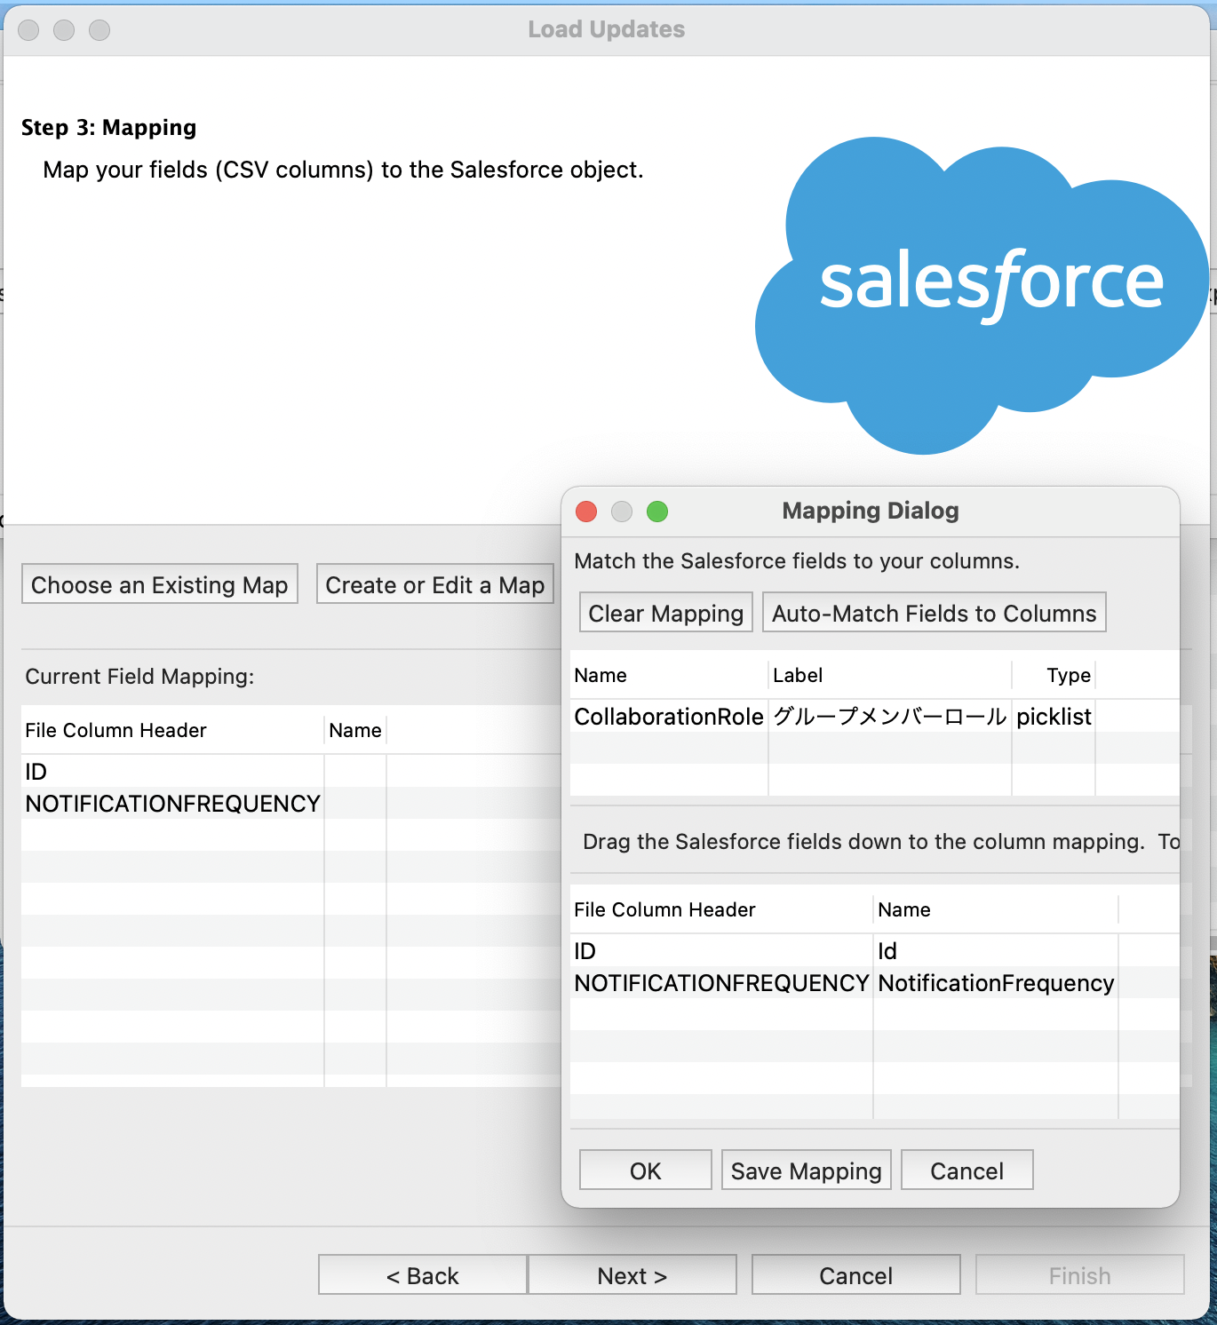Cancel the Load Updates wizard
This screenshot has width=1217, height=1325.
[x=855, y=1275]
